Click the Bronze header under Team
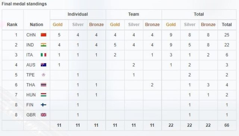239x136 pixels. click(152, 25)
